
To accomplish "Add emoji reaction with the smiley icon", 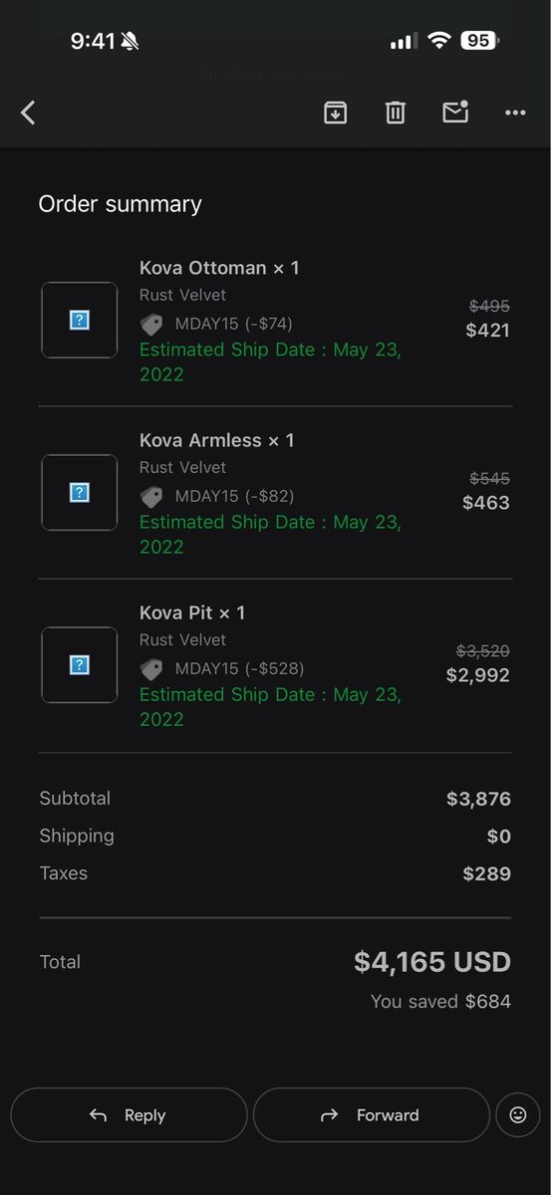I will [518, 1115].
